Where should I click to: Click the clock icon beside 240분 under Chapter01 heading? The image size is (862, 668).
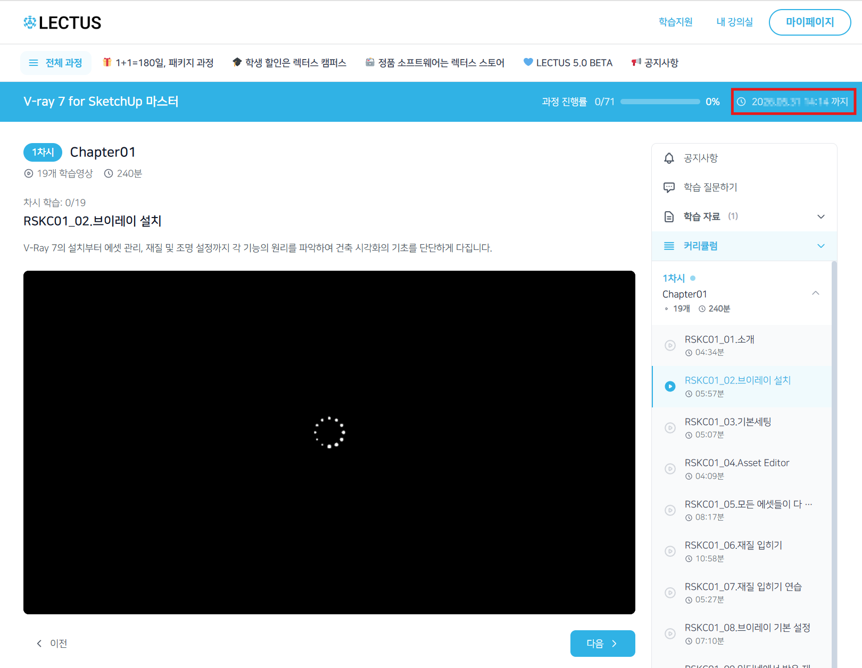[x=109, y=173]
